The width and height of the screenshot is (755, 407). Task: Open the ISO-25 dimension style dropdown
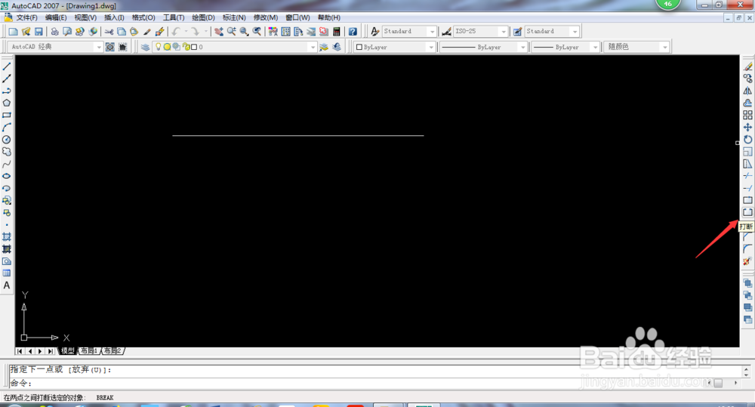pos(504,31)
